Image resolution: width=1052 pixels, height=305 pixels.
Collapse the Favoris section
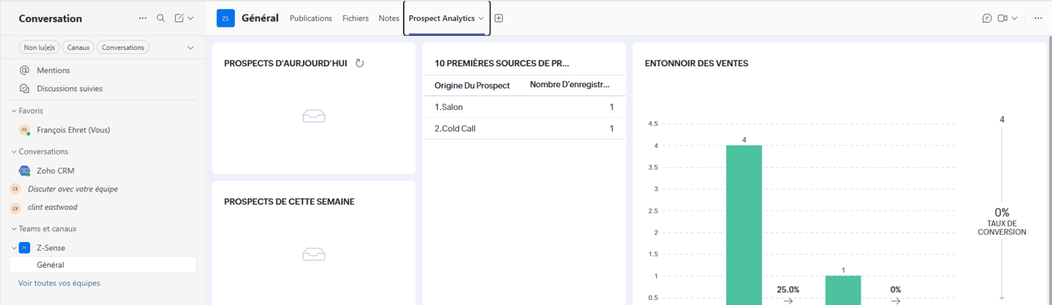click(x=14, y=111)
